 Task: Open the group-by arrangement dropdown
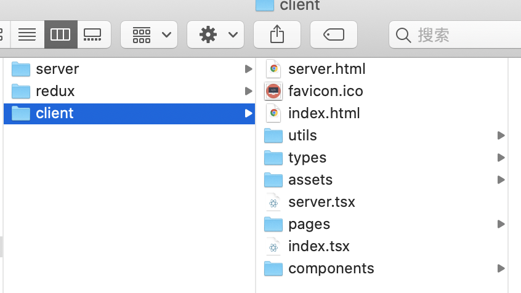(x=149, y=34)
